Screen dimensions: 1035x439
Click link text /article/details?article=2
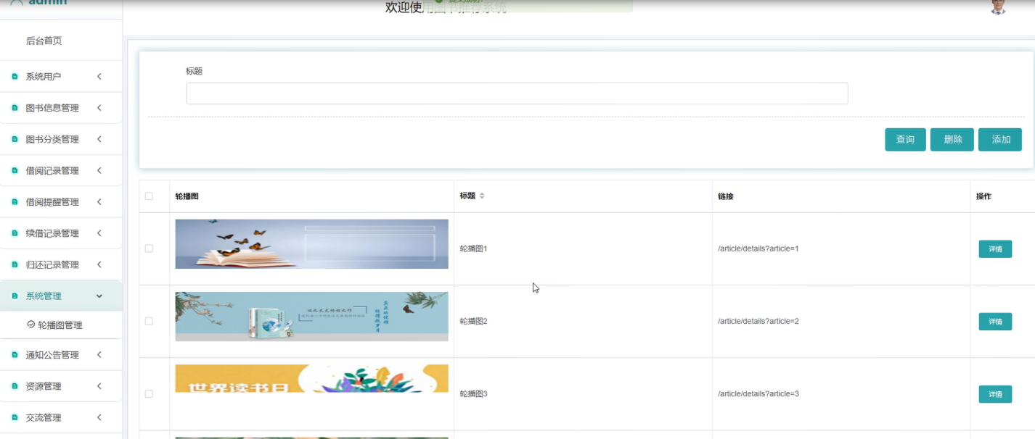coord(758,321)
